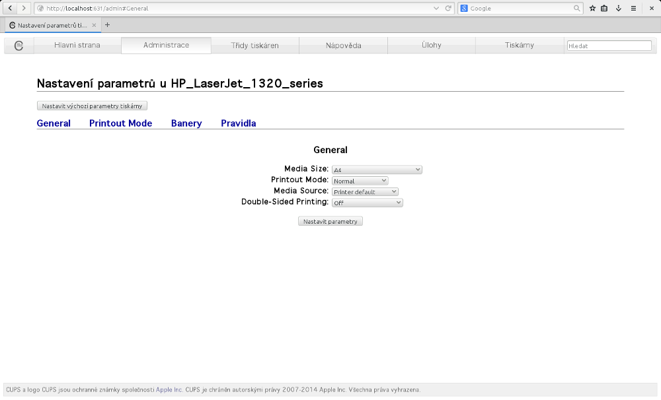Open the downloads arrow icon

(619, 9)
